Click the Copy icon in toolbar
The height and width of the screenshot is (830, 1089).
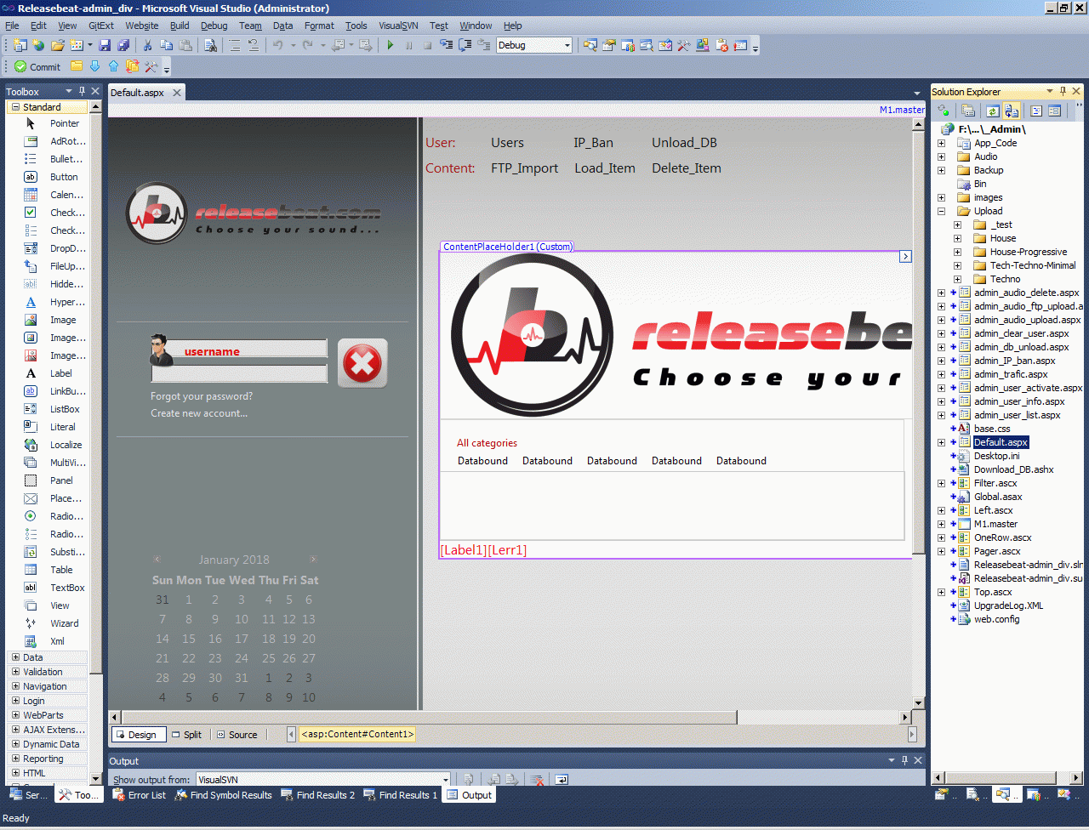point(167,45)
